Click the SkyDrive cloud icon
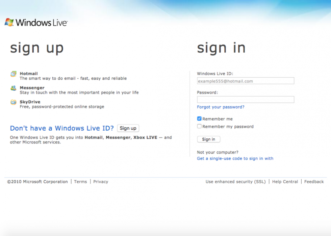This screenshot has width=331, height=236. point(13,102)
